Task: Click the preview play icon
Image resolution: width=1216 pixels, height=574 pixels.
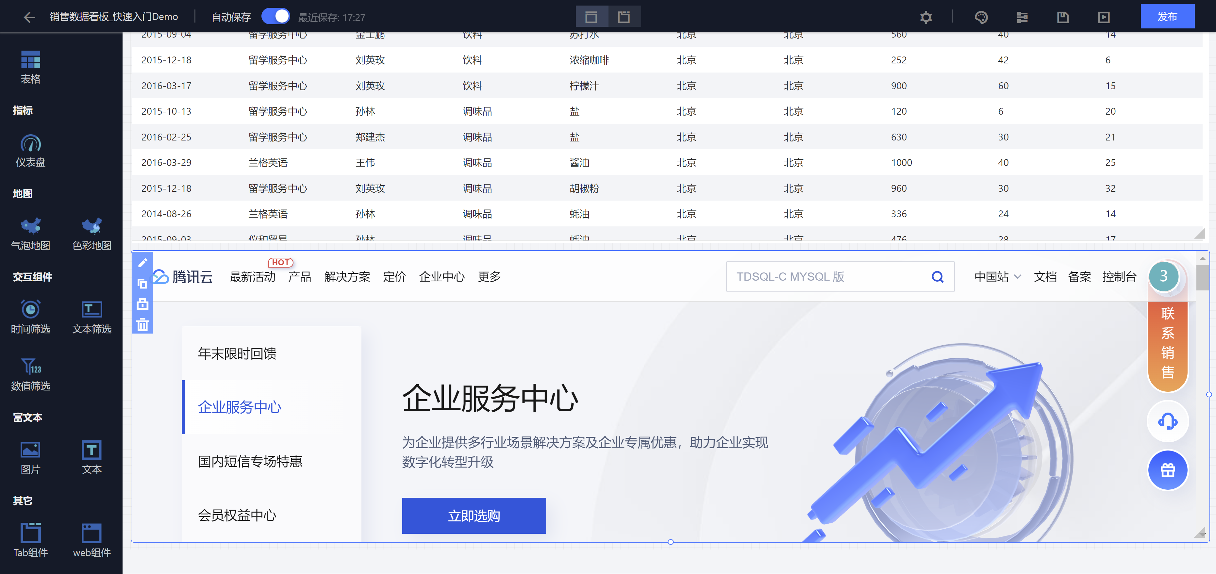Action: pyautogui.click(x=1104, y=17)
